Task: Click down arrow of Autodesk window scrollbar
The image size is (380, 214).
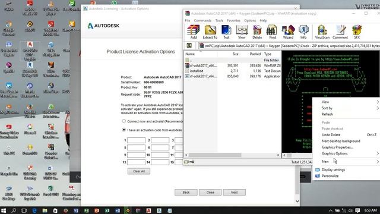Action: point(297,201)
